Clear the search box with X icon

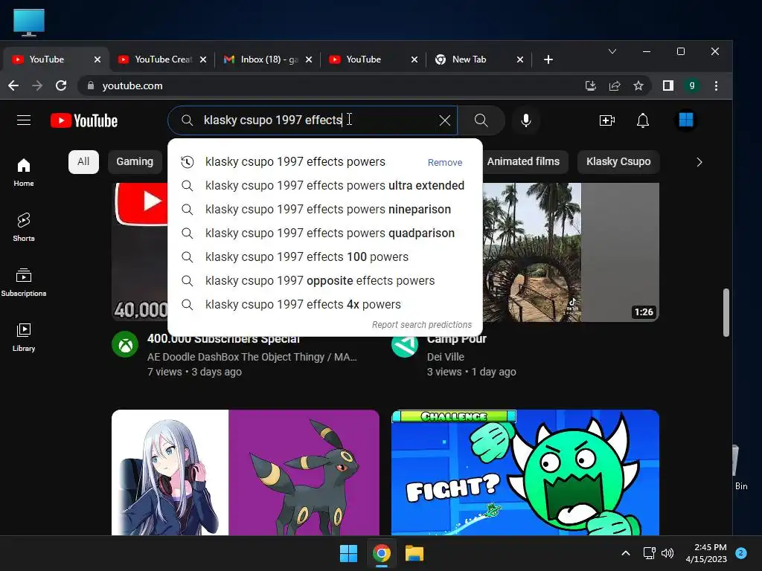point(445,120)
